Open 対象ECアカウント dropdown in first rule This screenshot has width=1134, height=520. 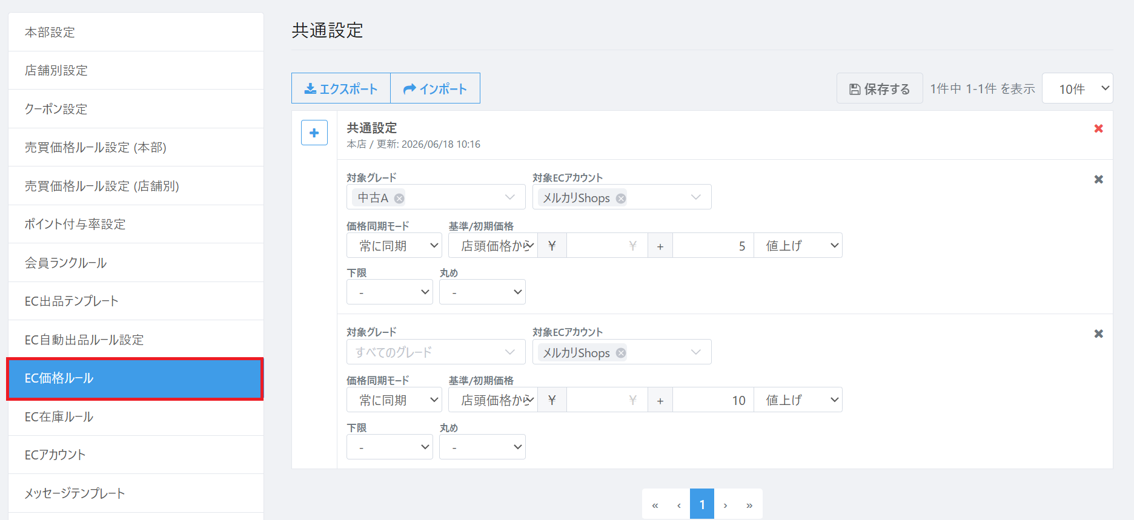coord(622,197)
